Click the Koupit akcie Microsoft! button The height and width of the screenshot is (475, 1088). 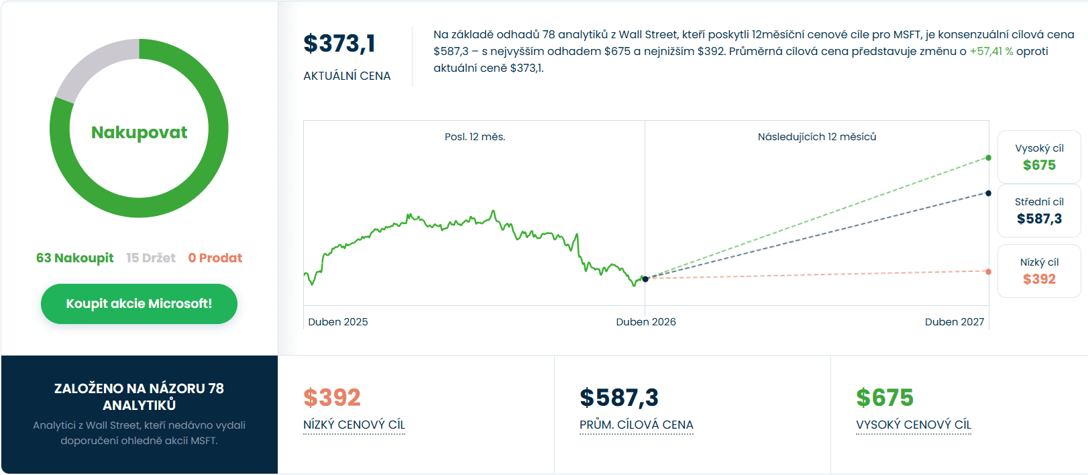139,304
